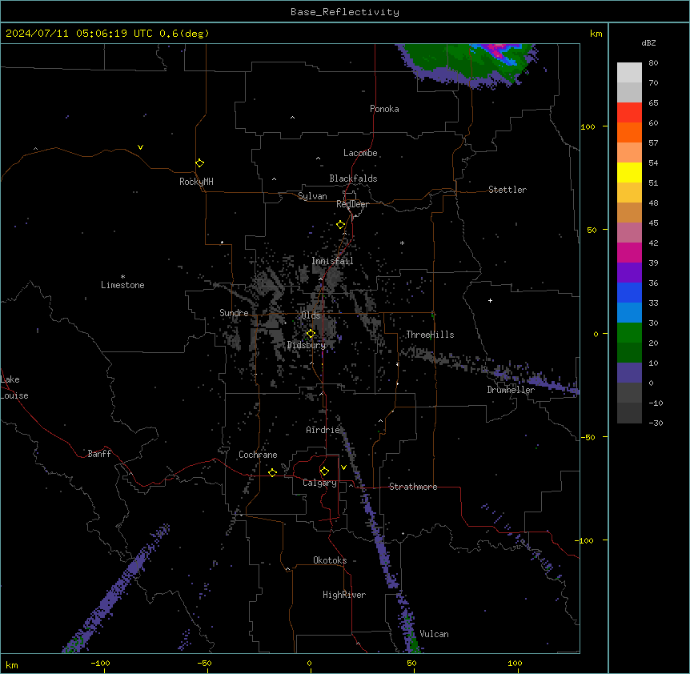
Task: Click the -50 tick on right axis
Action: click(588, 437)
